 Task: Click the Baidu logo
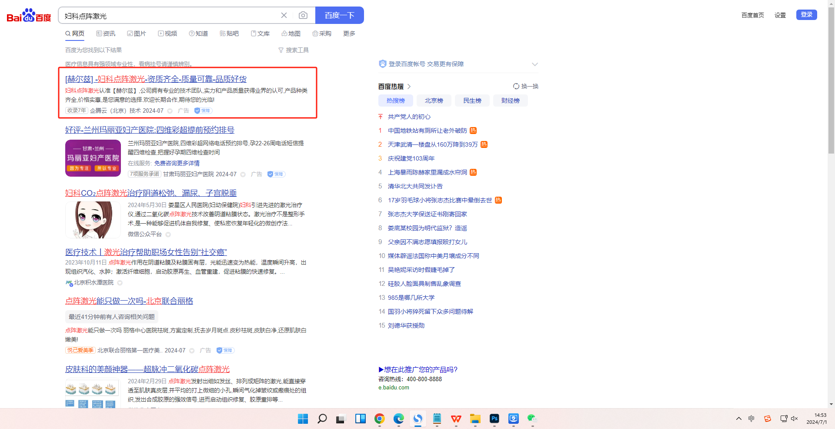29,16
